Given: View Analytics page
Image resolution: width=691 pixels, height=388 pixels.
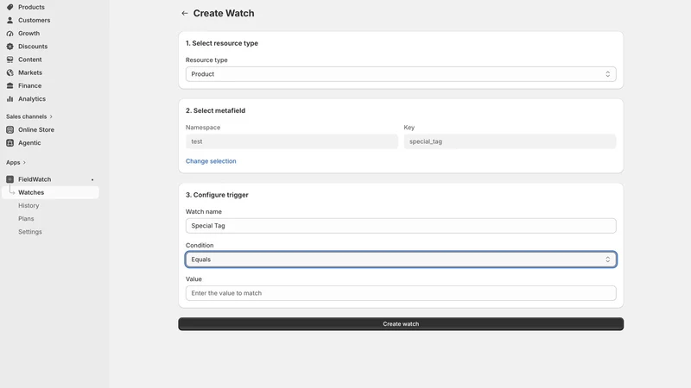Looking at the screenshot, I should click(32, 99).
